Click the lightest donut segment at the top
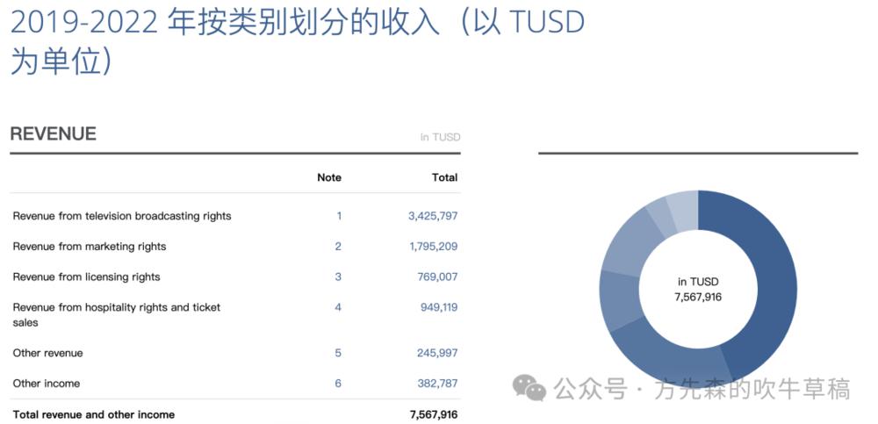Viewport: 878px width, 424px height. tap(683, 207)
